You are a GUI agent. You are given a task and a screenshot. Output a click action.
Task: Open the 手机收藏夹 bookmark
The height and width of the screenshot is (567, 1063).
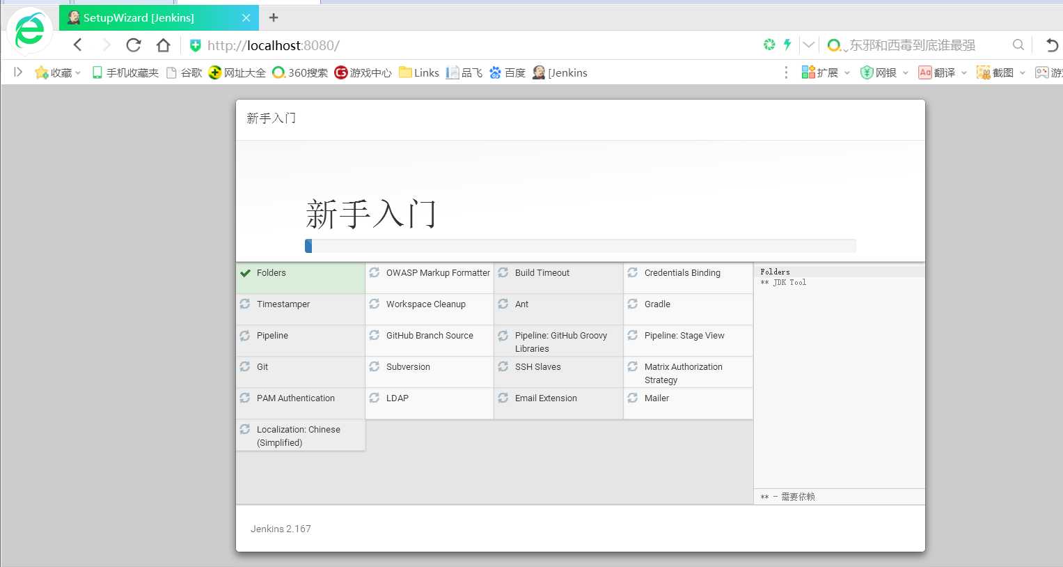(125, 72)
